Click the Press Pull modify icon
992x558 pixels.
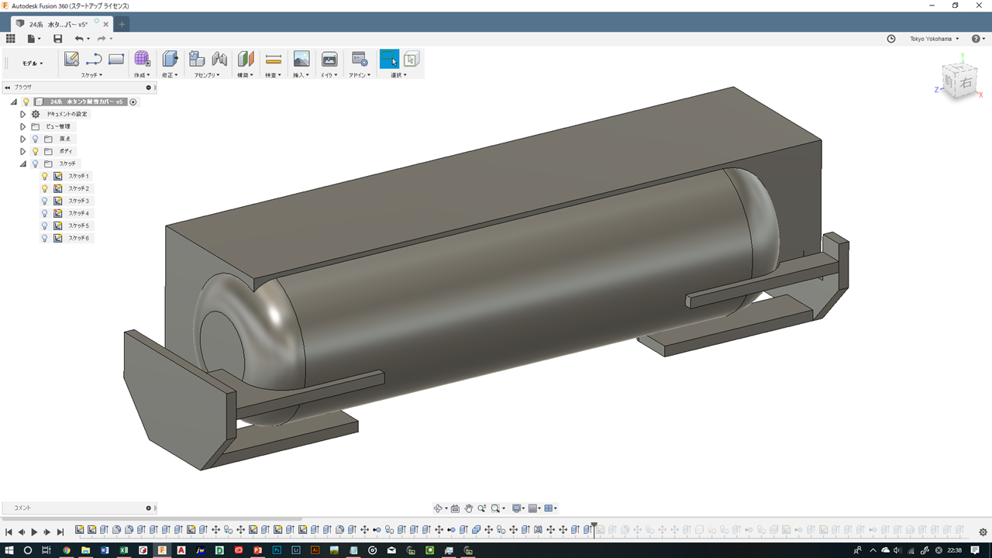point(170,59)
